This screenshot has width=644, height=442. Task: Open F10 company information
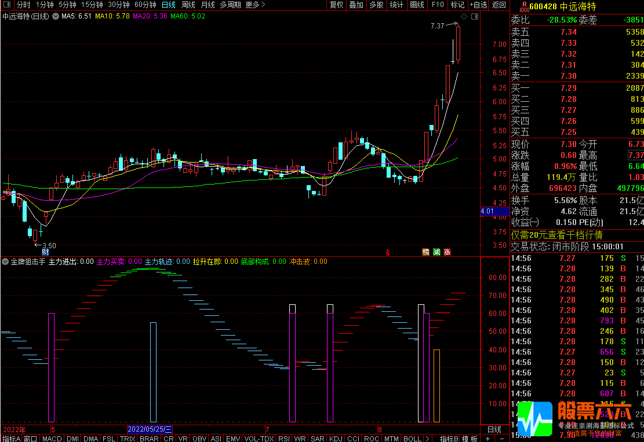point(438,5)
